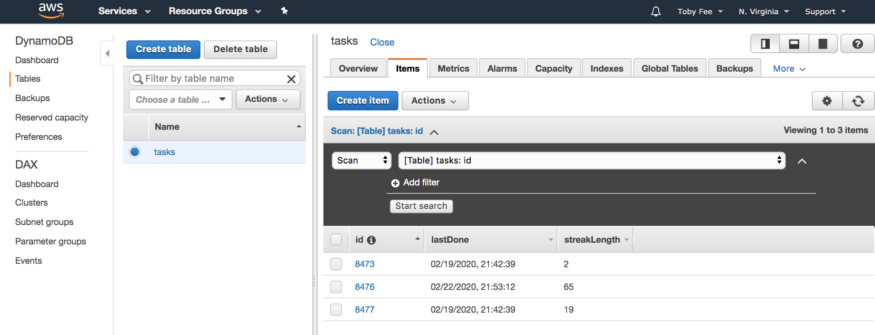Viewport: 875px width, 335px height.
Task: Open the Services dropdown menu
Action: point(124,11)
